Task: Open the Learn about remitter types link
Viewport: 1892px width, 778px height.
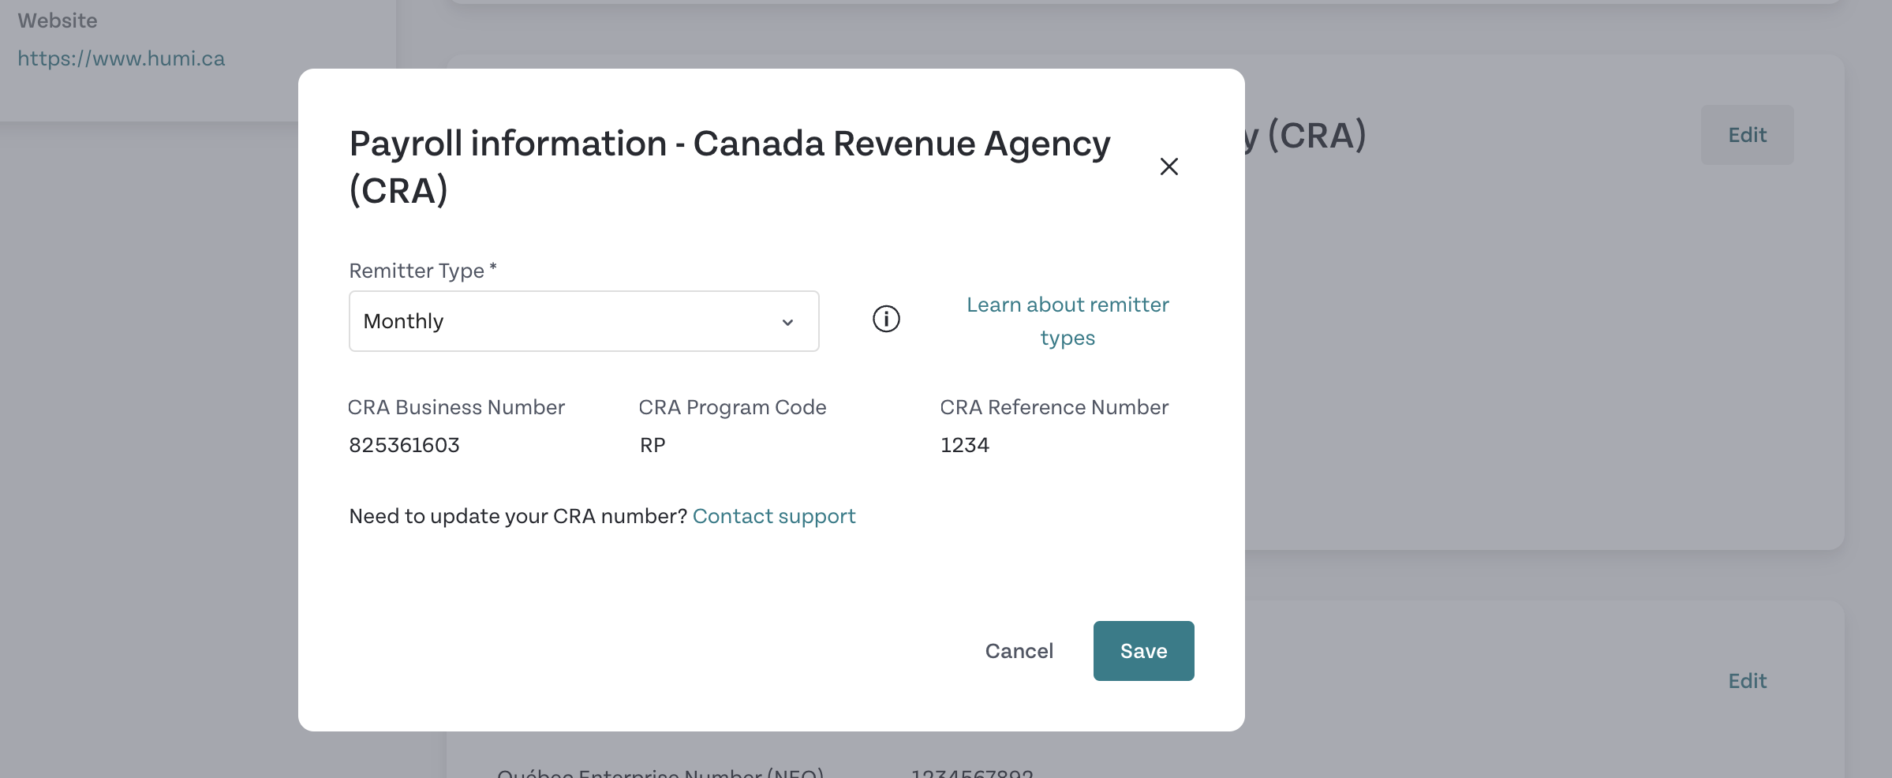Action: [x=1068, y=321]
